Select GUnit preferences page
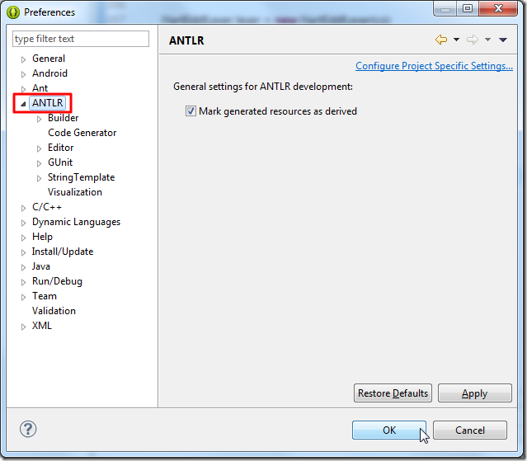 point(60,162)
